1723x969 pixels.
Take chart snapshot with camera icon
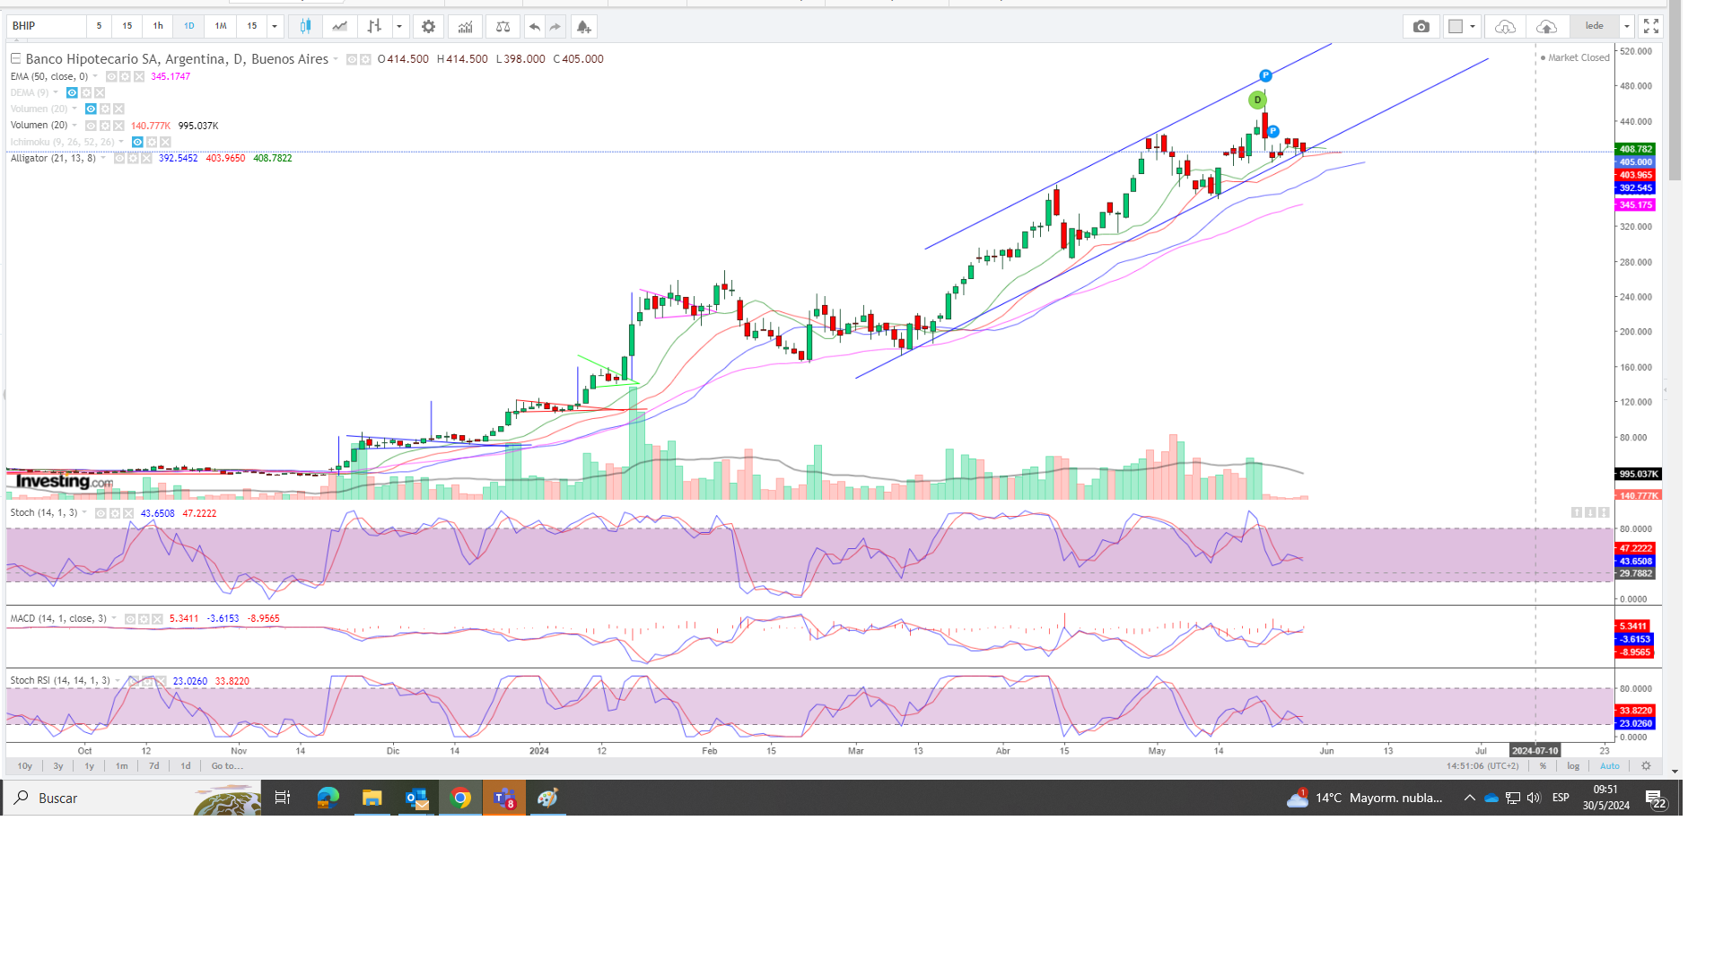coord(1421,26)
